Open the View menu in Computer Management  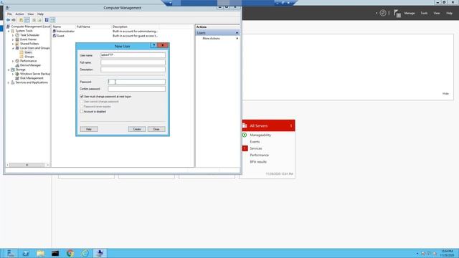pyautogui.click(x=30, y=14)
